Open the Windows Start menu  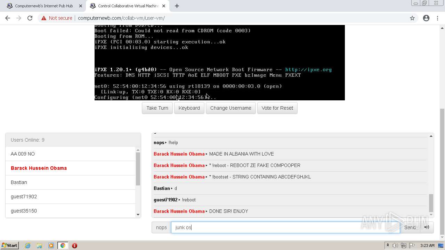(x=9, y=245)
